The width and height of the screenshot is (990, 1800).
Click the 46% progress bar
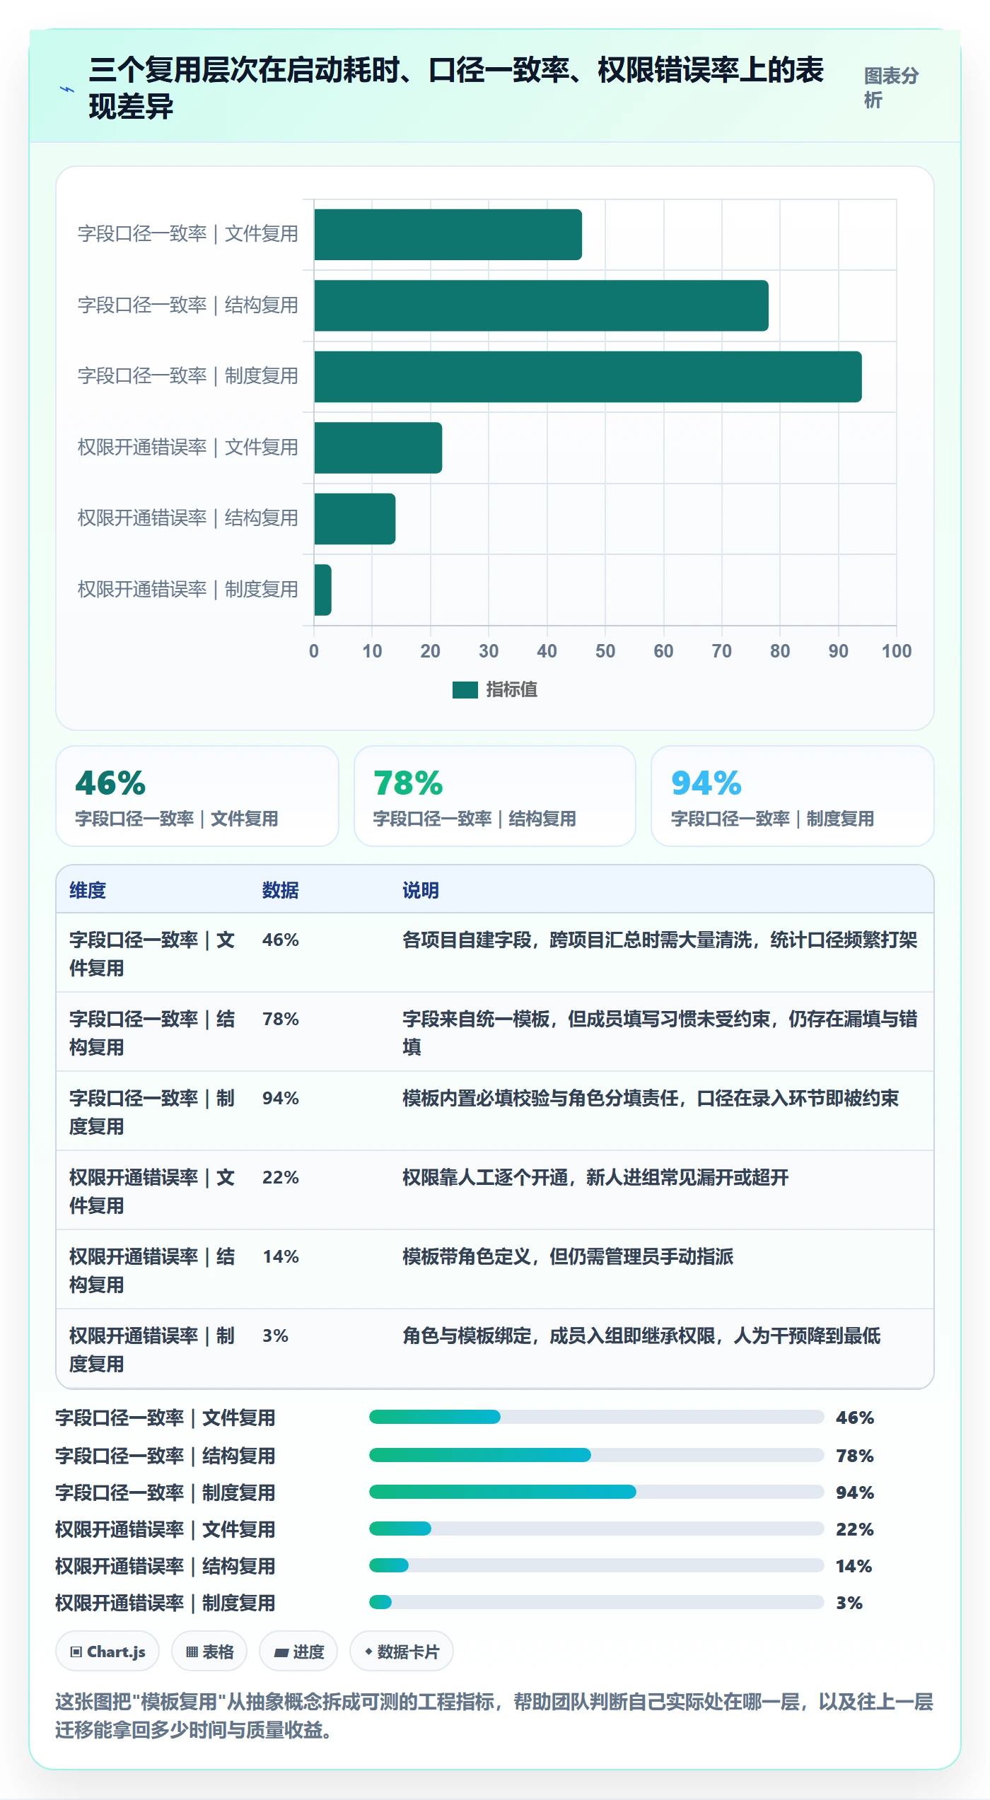(596, 1417)
